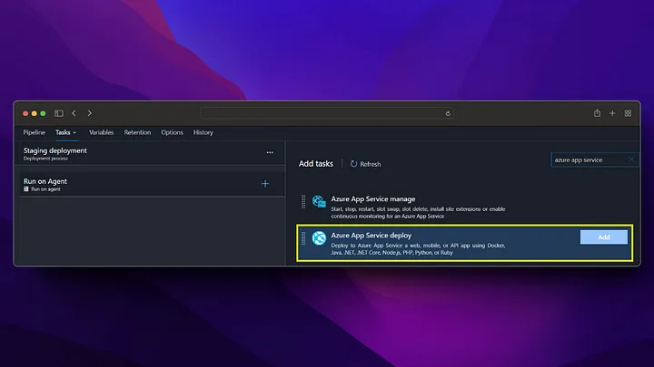Viewport: 654px width, 367px height.
Task: Select the Staging deployment stage
Action: click(150, 153)
